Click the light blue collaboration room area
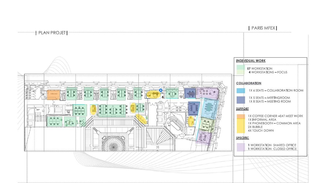Image resolution: width=326 pixels, height=183 pixels. pyautogui.click(x=210, y=108)
